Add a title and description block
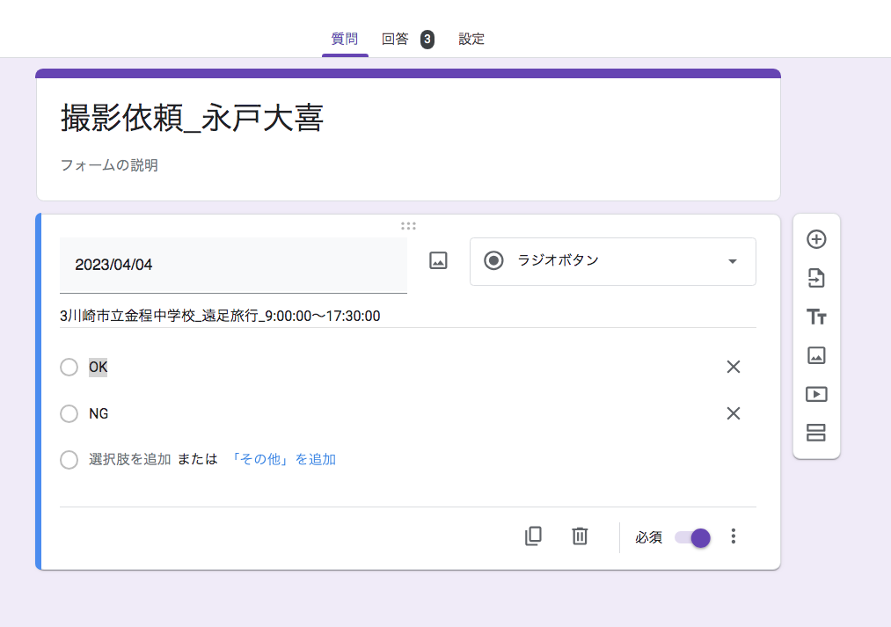The width and height of the screenshot is (891, 627). [x=816, y=317]
